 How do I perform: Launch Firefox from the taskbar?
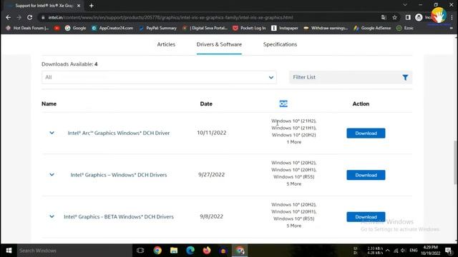point(207,251)
